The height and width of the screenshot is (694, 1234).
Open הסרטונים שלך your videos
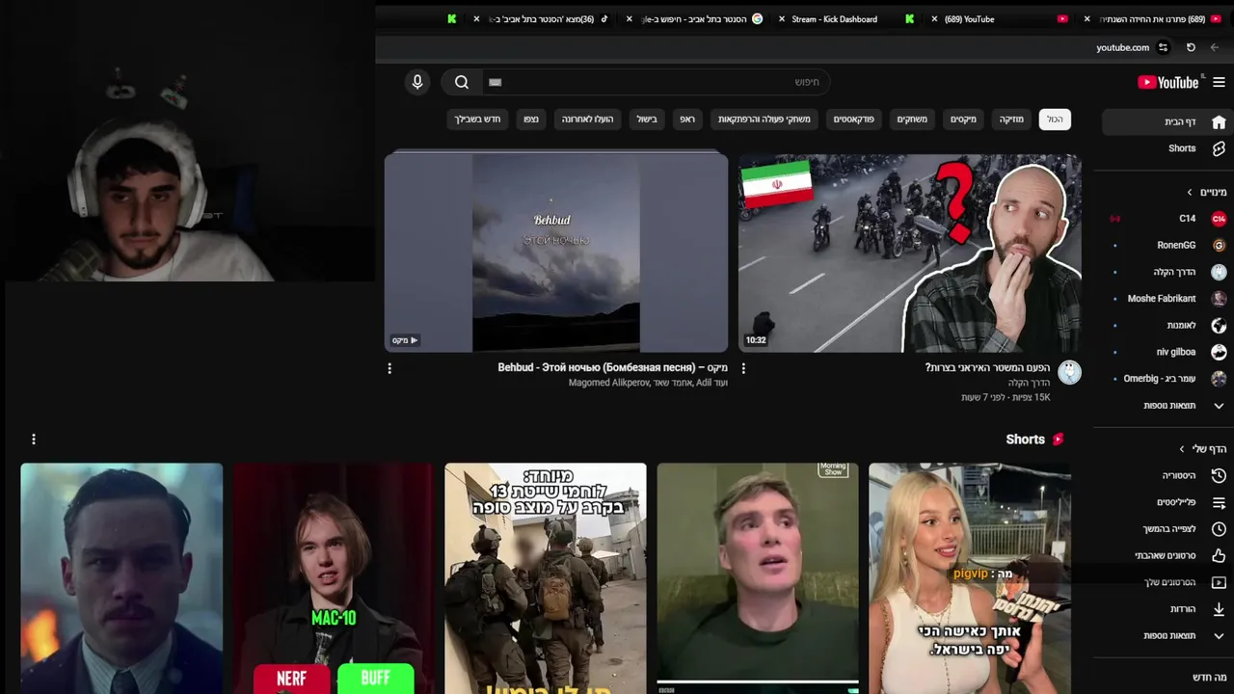(x=1166, y=582)
